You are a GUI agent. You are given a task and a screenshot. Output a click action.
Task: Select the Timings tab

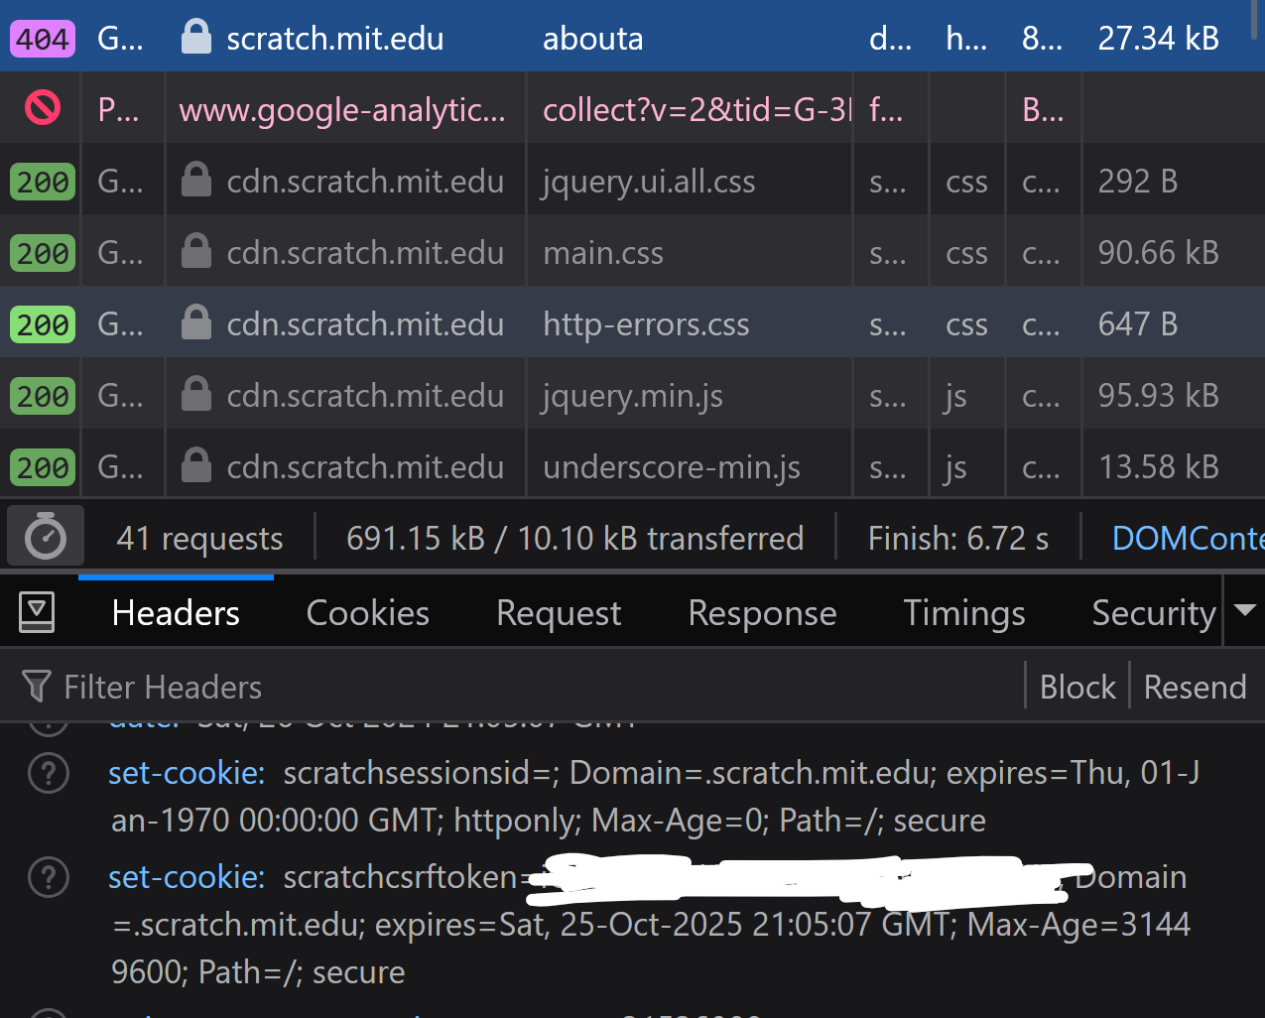(963, 612)
